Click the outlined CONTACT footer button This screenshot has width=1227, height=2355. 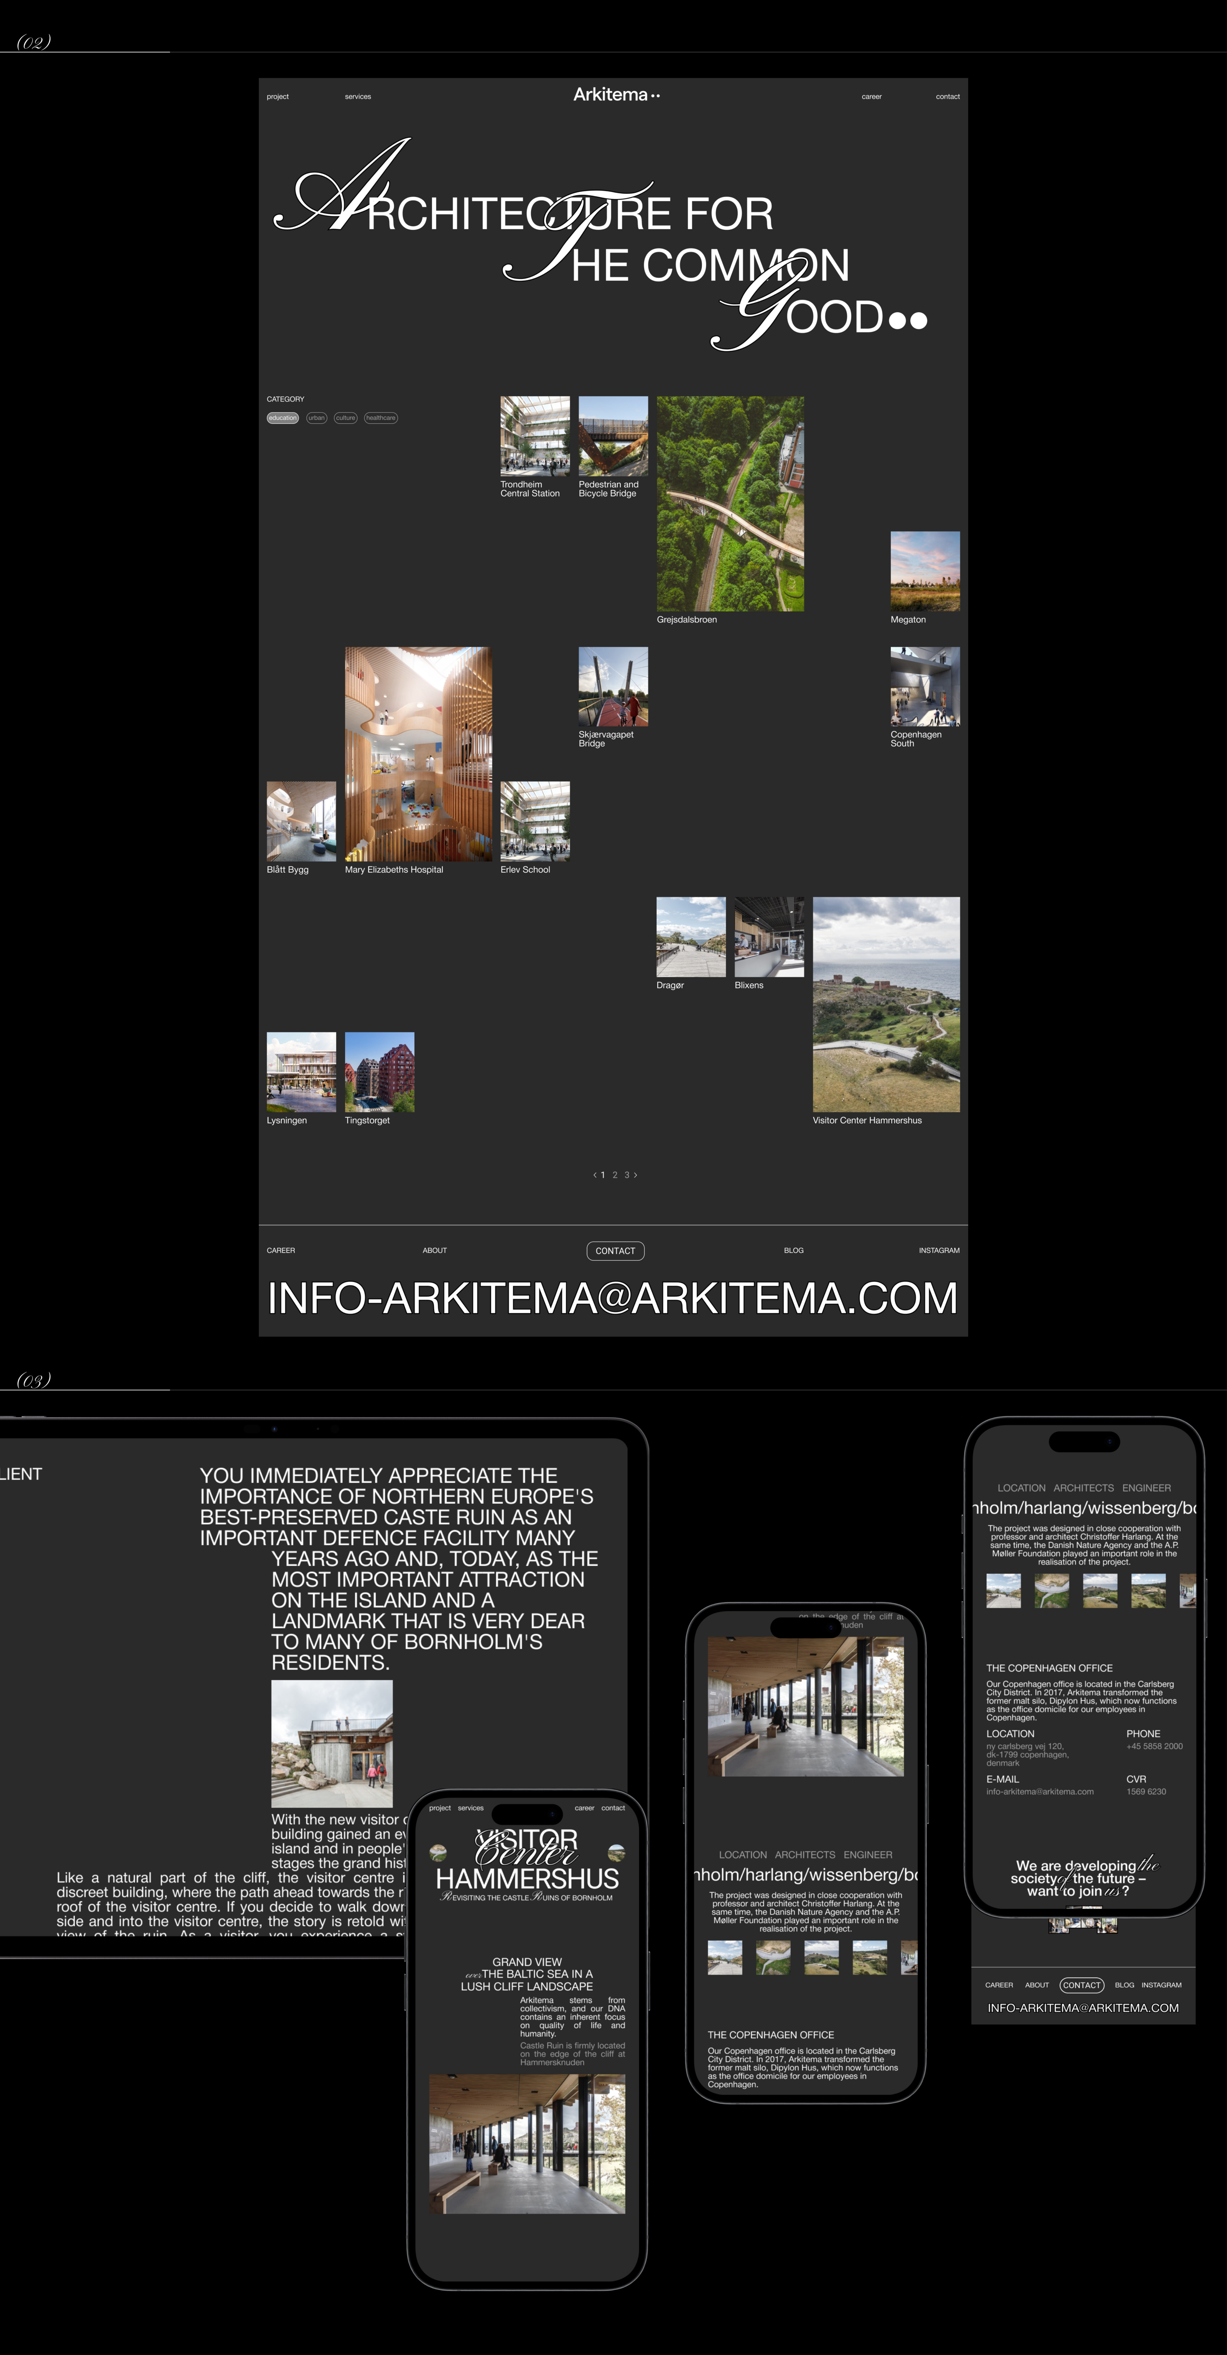click(615, 1251)
